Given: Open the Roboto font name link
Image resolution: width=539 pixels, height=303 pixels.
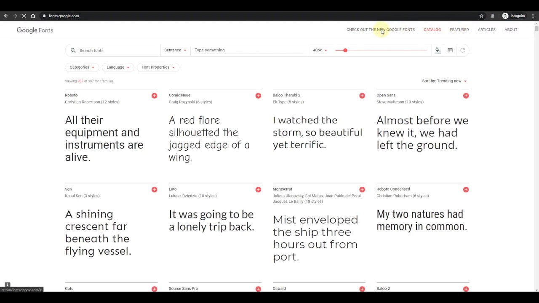Looking at the screenshot, I should (71, 95).
